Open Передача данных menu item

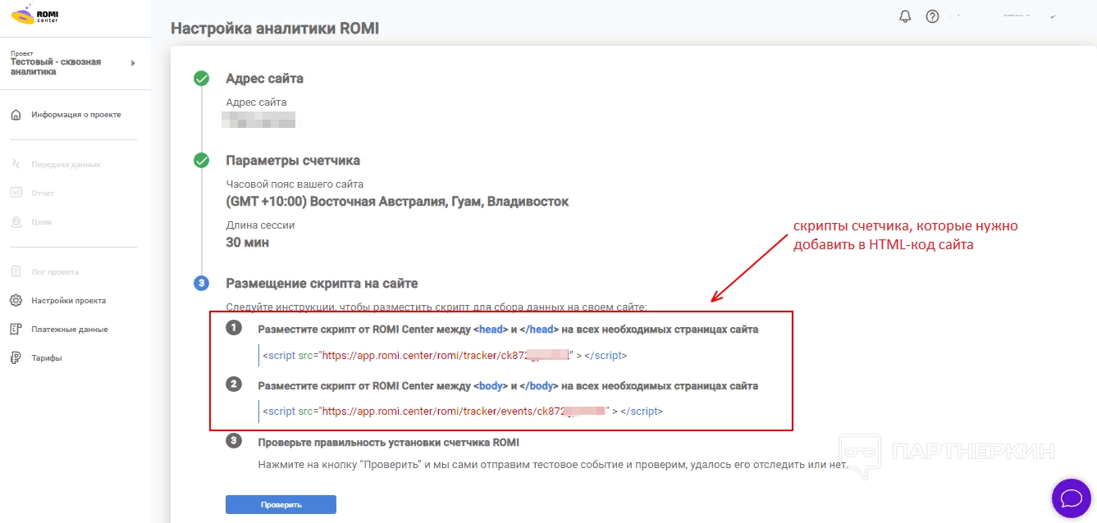[66, 164]
